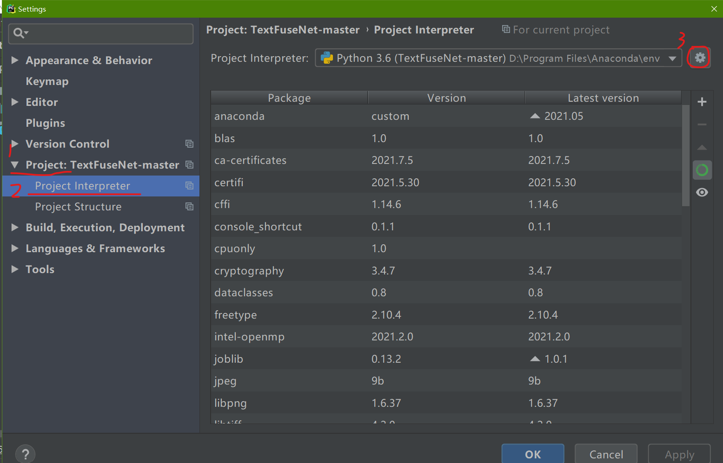The width and height of the screenshot is (723, 463).
Task: Select the freetype package row
Action: [x=446, y=315]
